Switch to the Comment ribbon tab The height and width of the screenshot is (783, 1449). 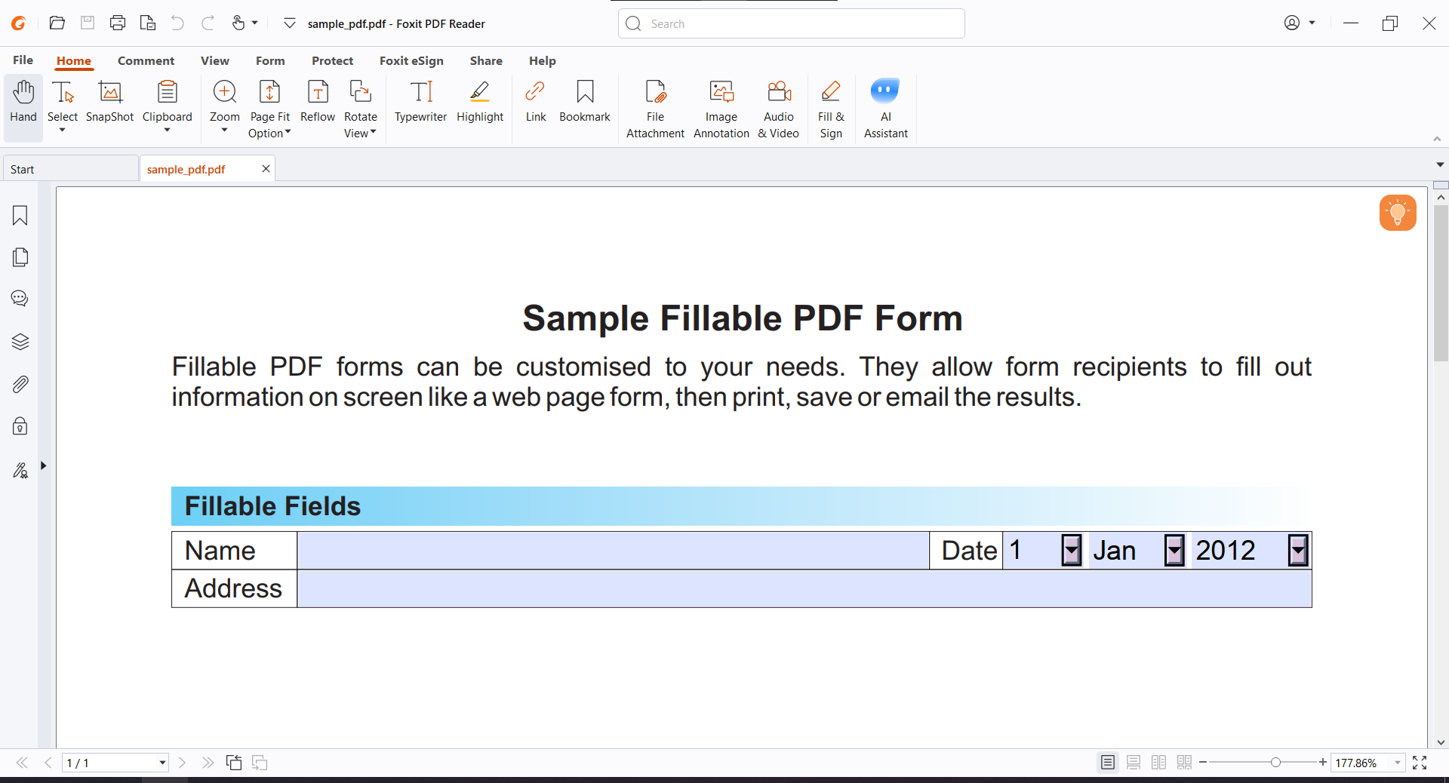(146, 60)
